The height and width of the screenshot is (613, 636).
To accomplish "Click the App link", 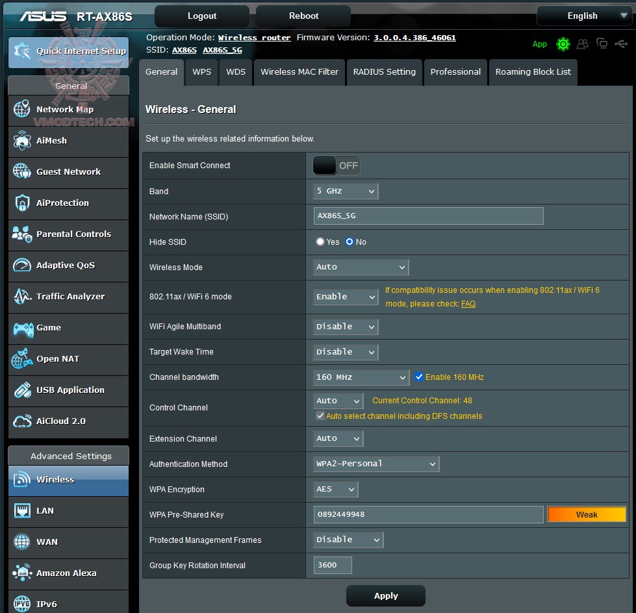I will tap(539, 44).
